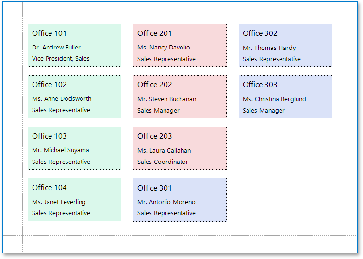The height and width of the screenshot is (259, 363).
Task: Click Mr. Michael Suyama name text
Action: point(61,150)
